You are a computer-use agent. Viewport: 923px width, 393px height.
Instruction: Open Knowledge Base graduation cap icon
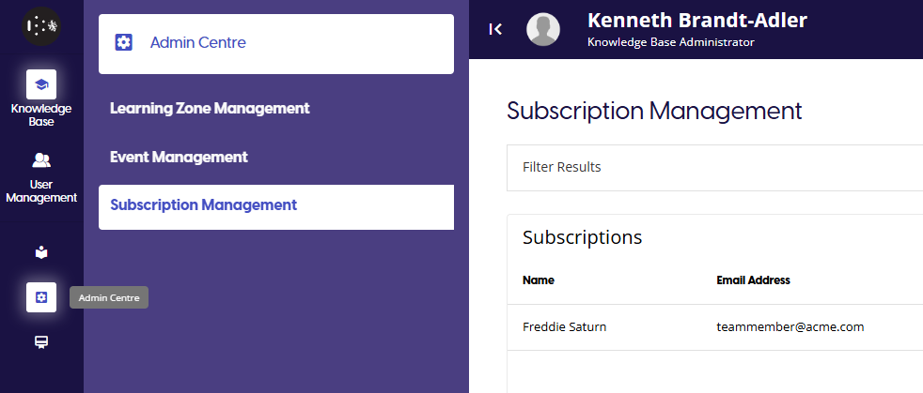pyautogui.click(x=41, y=84)
